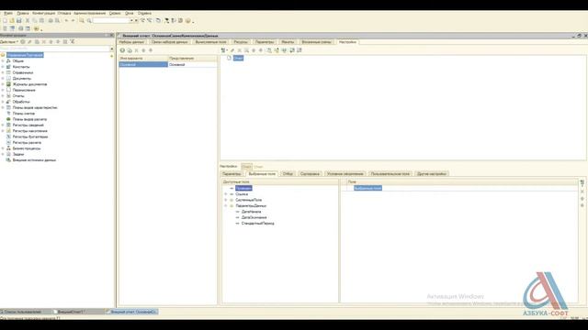
Task: Click the Copy variant icon above variants table
Action: tap(130, 50)
